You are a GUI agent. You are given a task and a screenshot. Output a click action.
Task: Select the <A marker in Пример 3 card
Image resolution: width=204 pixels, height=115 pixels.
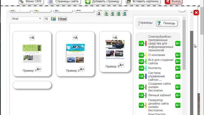tap(115, 38)
